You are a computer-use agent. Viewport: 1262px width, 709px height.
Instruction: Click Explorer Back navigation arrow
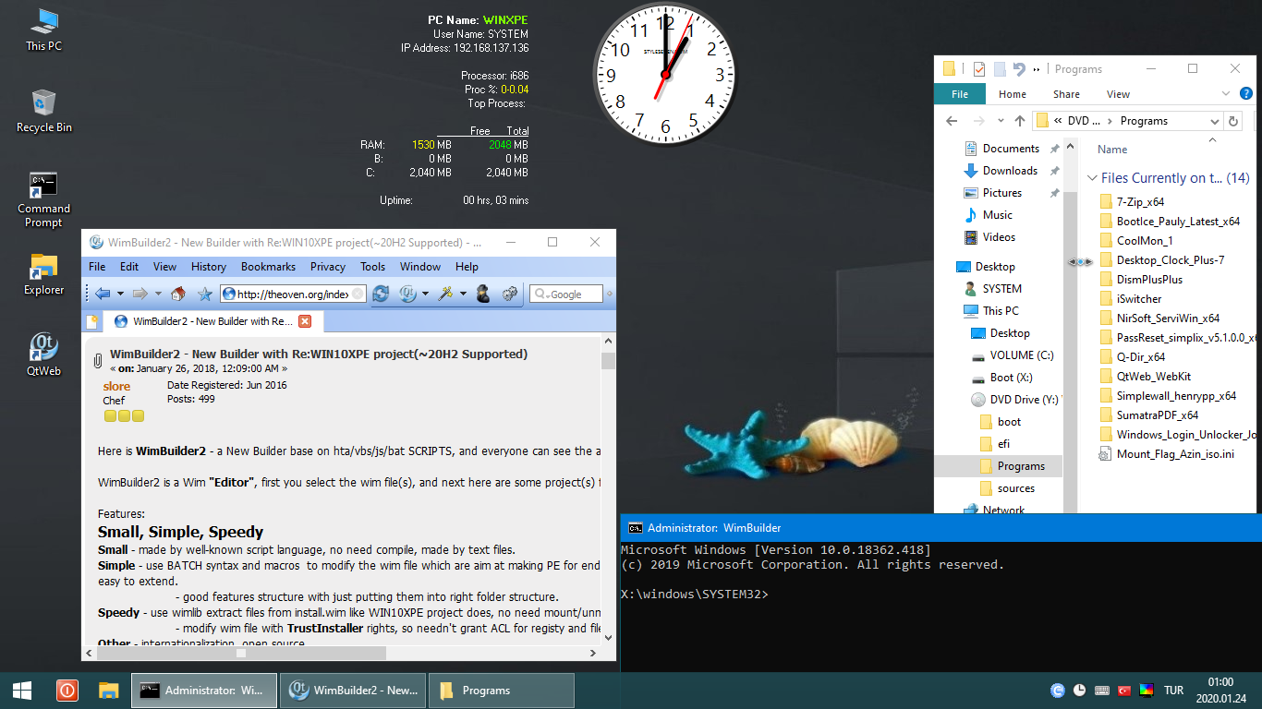click(x=952, y=121)
